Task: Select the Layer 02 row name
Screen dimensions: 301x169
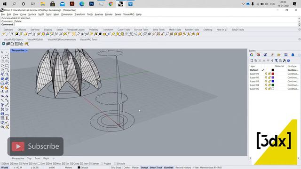Action: tap(254, 77)
